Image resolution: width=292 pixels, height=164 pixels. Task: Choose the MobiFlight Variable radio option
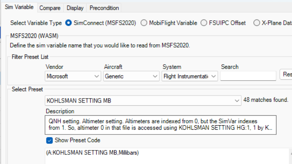(x=144, y=23)
